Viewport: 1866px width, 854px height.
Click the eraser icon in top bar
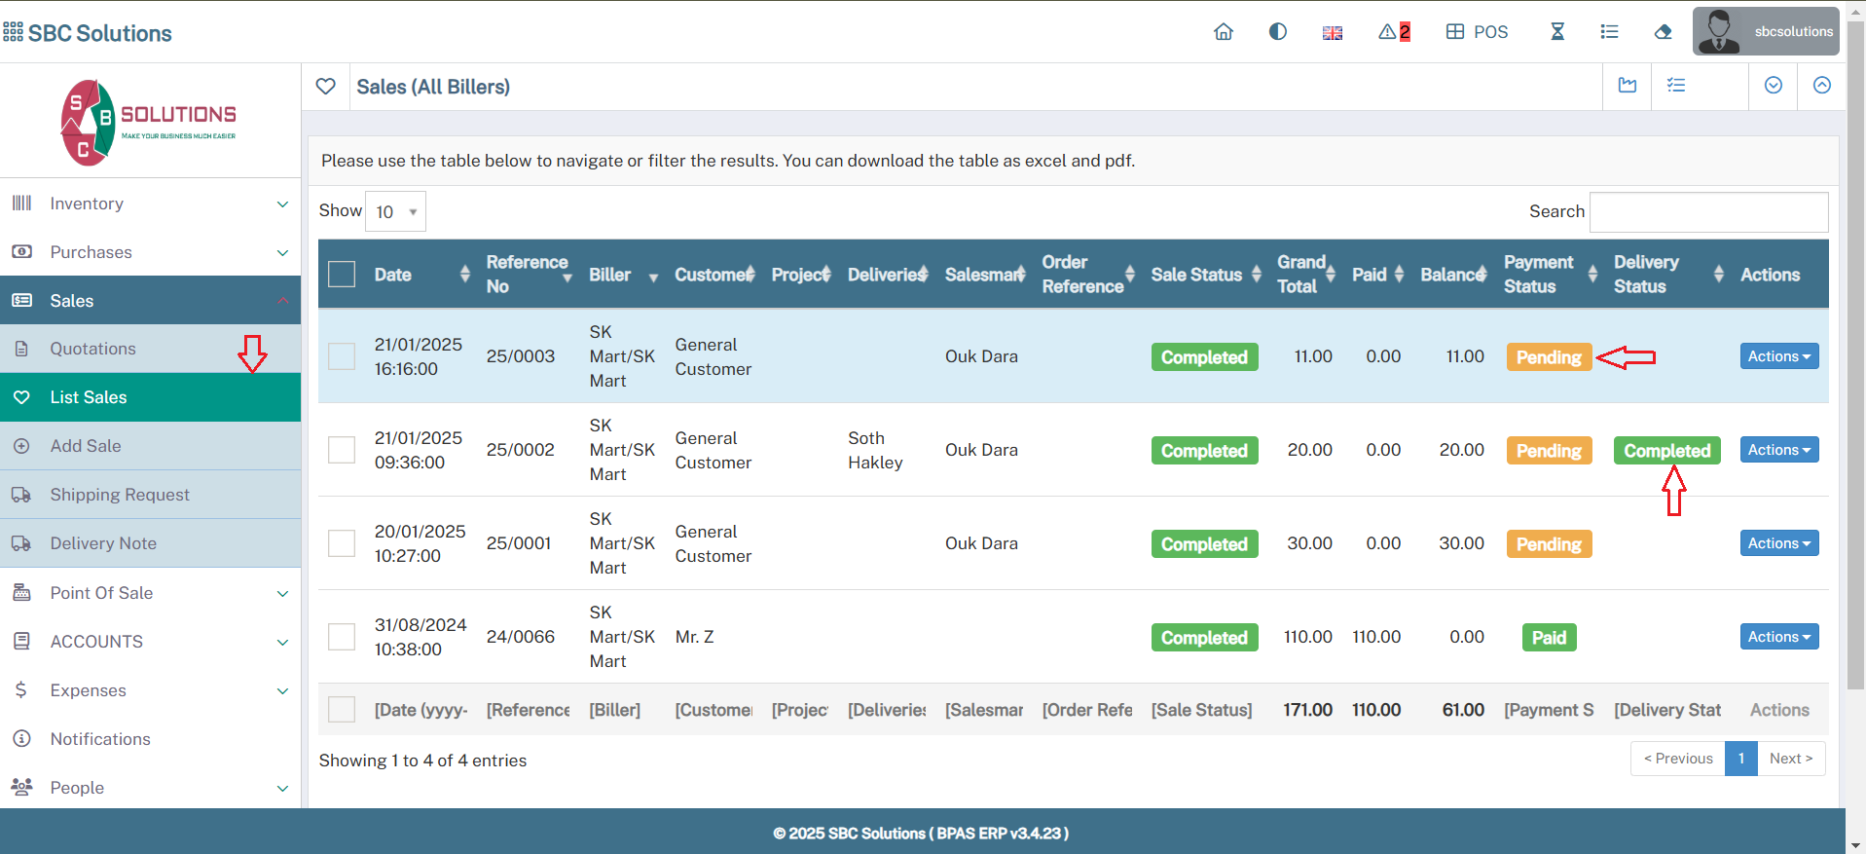tap(1663, 32)
